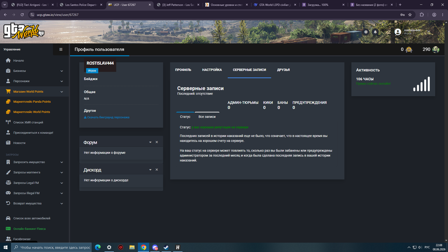Viewport: 448px width, 252px height.
Task: Open Список XMR станций radio icon
Action: pyautogui.click(x=8, y=122)
